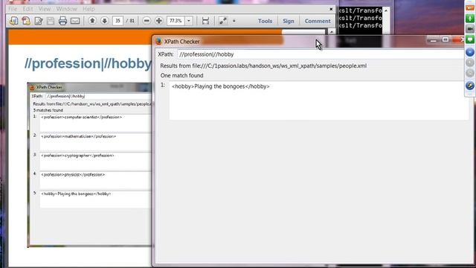Viewport: 476px width, 268px height.
Task: Click the blue pen tool button on the side toolbar
Action: (470, 86)
